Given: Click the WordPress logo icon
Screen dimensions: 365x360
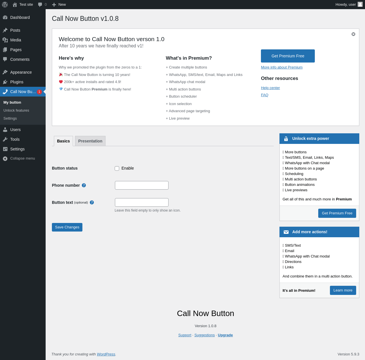Looking at the screenshot, I should tap(5, 5).
